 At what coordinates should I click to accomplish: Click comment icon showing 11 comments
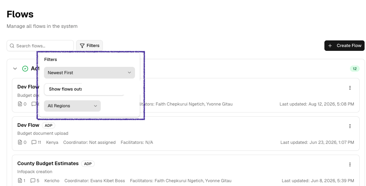[34, 142]
